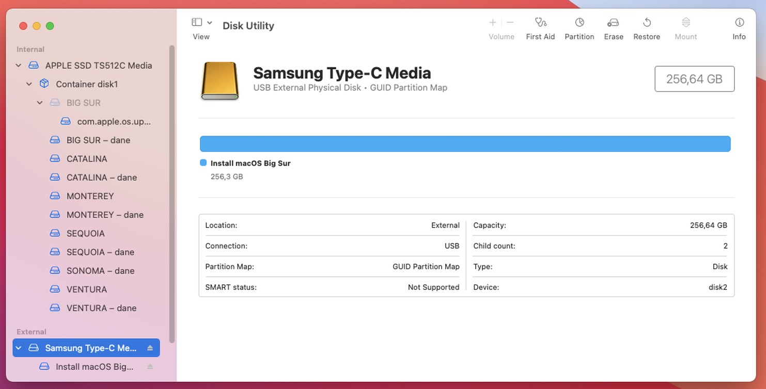Collapse the Container disk1 tree
The height and width of the screenshot is (389, 766).
[29, 84]
